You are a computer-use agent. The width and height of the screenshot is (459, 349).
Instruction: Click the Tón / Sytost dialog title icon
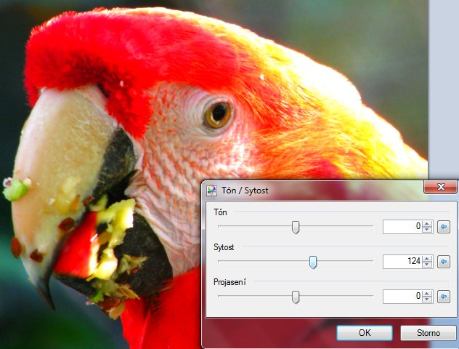211,190
